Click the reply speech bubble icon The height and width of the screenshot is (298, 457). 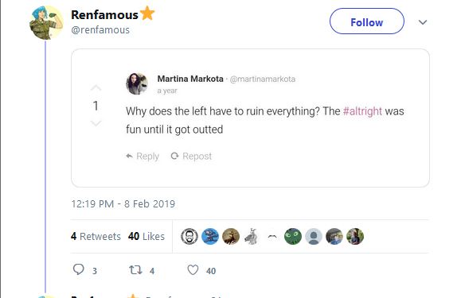tap(78, 269)
